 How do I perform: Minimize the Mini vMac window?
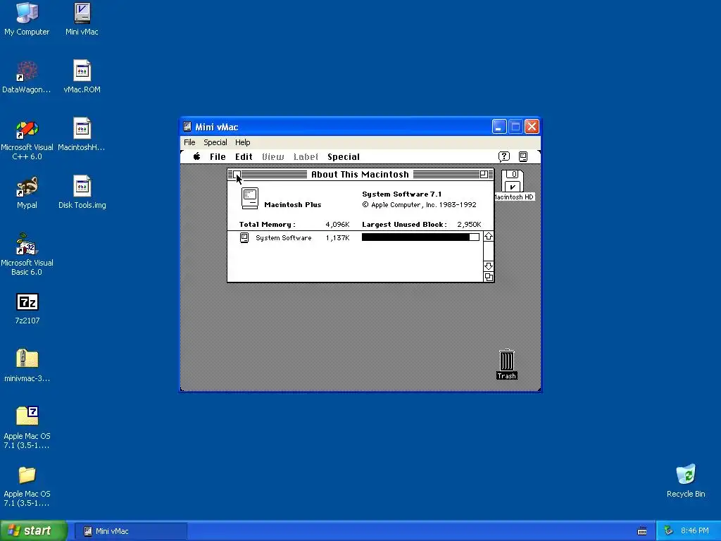click(x=499, y=127)
